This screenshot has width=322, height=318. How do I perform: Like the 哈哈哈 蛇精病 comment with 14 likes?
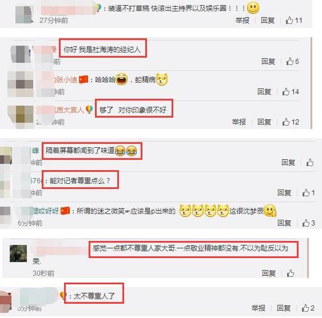[291, 92]
